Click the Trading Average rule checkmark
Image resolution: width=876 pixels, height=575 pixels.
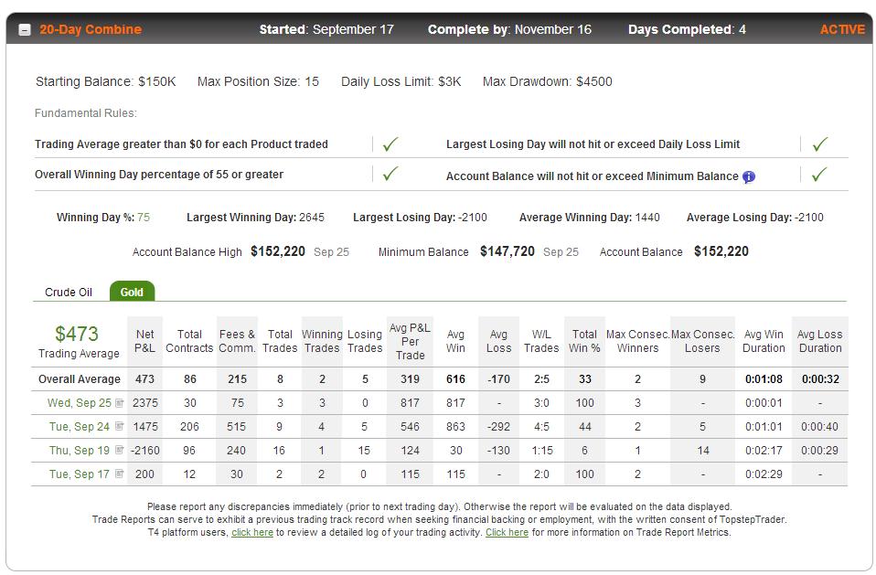pyautogui.click(x=390, y=144)
